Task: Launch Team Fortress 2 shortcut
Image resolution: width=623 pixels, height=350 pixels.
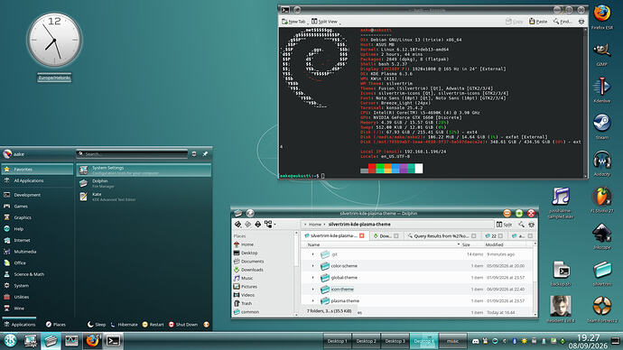Action: click(x=602, y=307)
